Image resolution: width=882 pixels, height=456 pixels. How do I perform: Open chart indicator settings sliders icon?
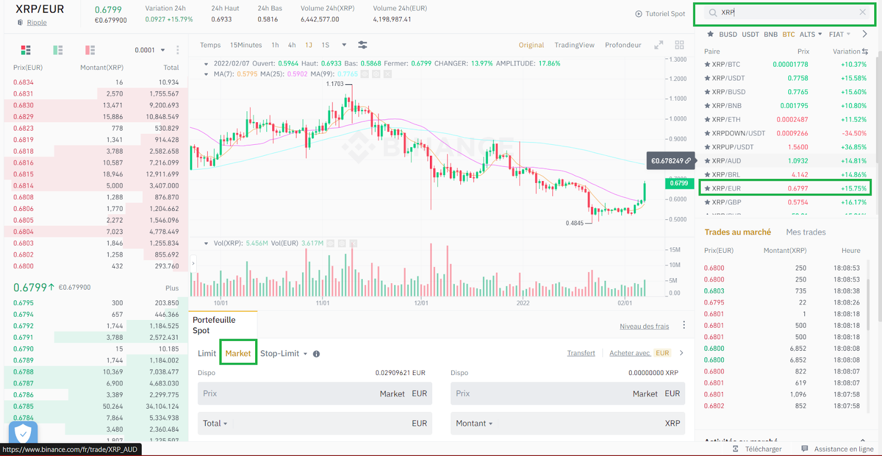pos(362,45)
